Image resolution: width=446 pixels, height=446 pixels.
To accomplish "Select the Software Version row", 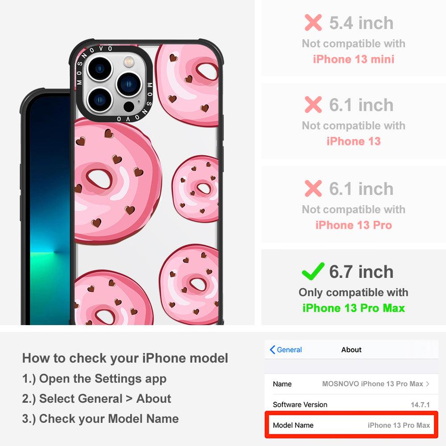I will coord(351,405).
